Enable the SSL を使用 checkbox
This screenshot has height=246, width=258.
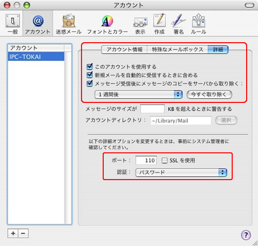165,161
